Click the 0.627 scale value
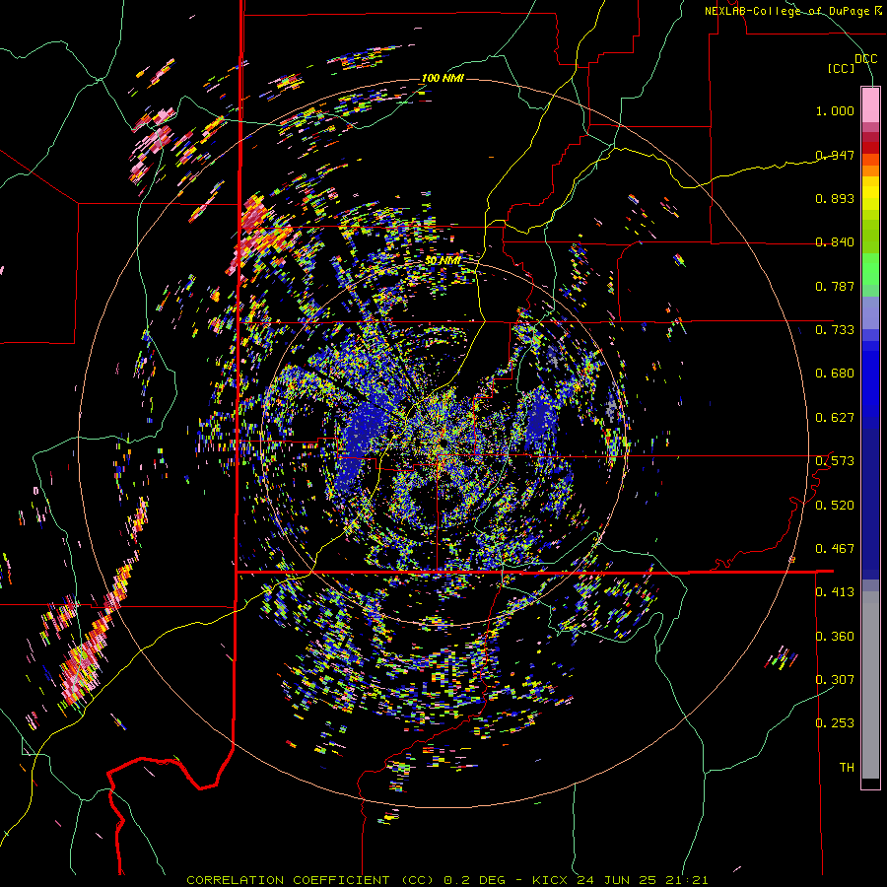 (x=835, y=418)
